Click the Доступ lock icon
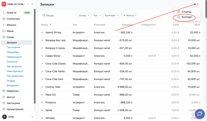The image size is (207, 121). (x=4, y=97)
